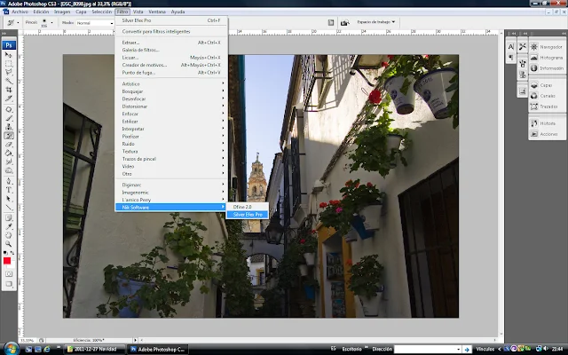The height and width of the screenshot is (355, 568).
Task: Open the Información panel
Action: point(547,68)
